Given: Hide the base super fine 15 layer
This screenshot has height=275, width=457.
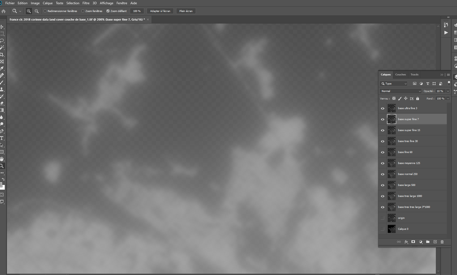Looking at the screenshot, I should coord(383,130).
